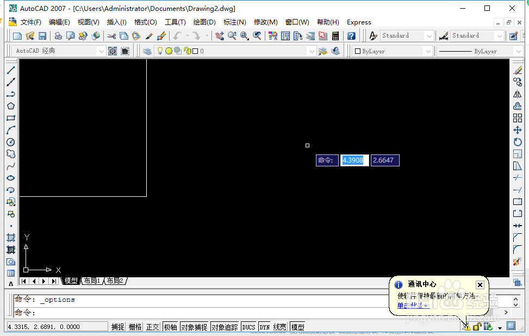This screenshot has width=529, height=336.
Task: Click the Match Properties brush icon
Action: (149, 36)
